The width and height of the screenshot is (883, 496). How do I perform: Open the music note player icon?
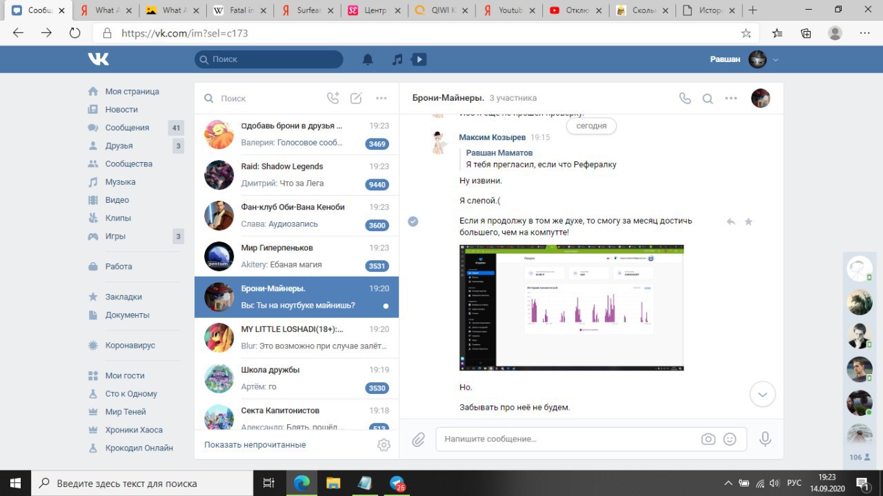(x=397, y=59)
